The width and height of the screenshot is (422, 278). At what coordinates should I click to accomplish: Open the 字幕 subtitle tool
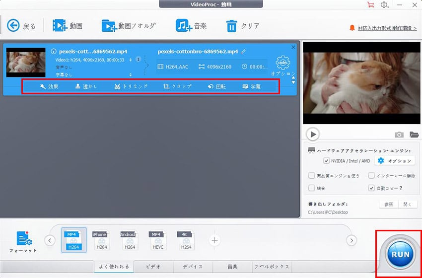[251, 86]
